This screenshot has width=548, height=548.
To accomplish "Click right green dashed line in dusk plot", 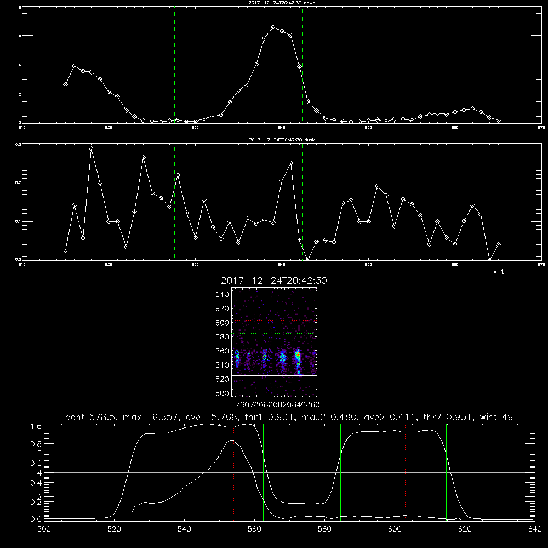I will tap(302, 202).
